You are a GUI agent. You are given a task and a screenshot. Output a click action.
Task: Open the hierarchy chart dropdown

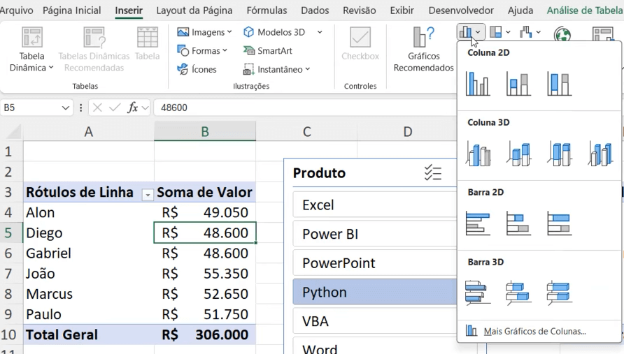499,32
